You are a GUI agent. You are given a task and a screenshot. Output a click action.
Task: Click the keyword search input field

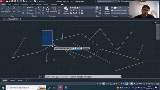click(107, 1)
